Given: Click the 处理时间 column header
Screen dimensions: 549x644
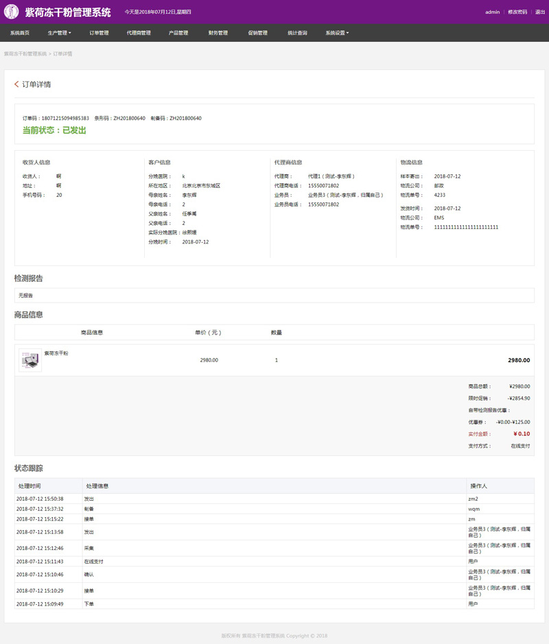Looking at the screenshot, I should point(30,486).
